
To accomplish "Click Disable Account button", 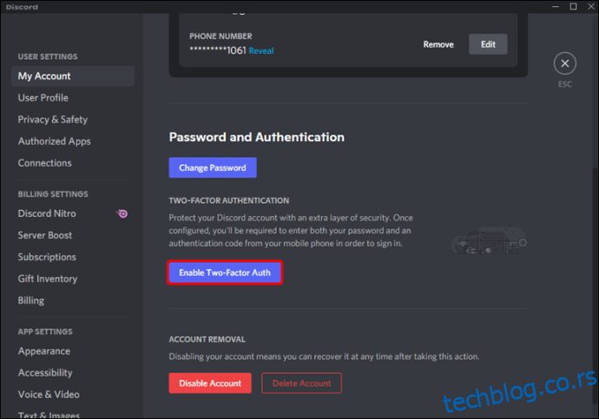I will click(x=210, y=383).
